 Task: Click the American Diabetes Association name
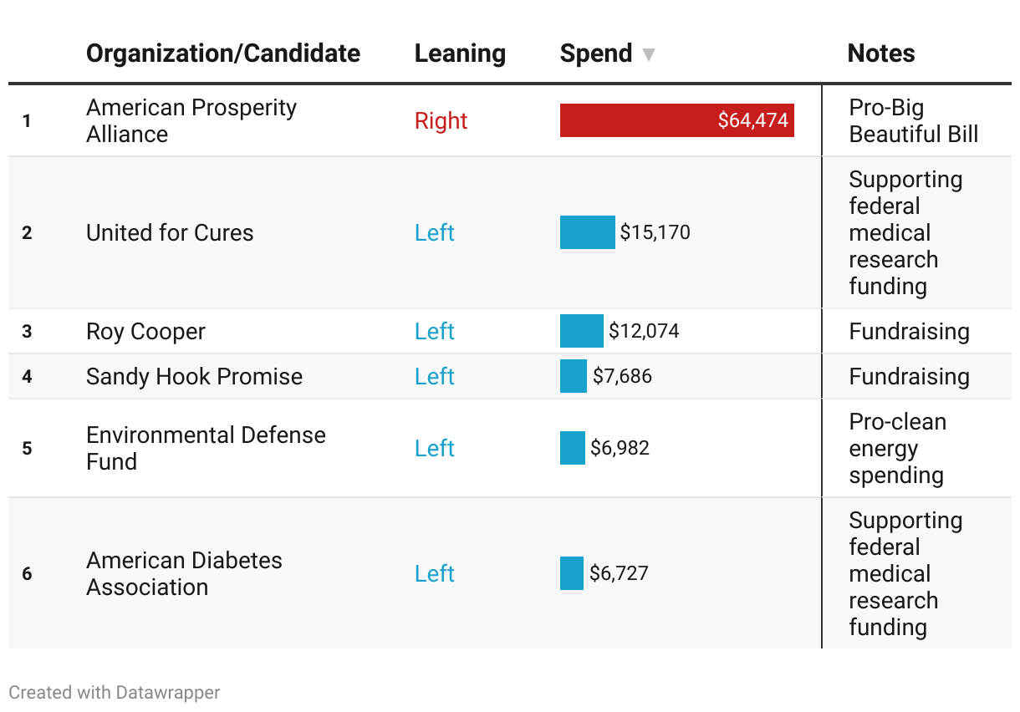(184, 573)
